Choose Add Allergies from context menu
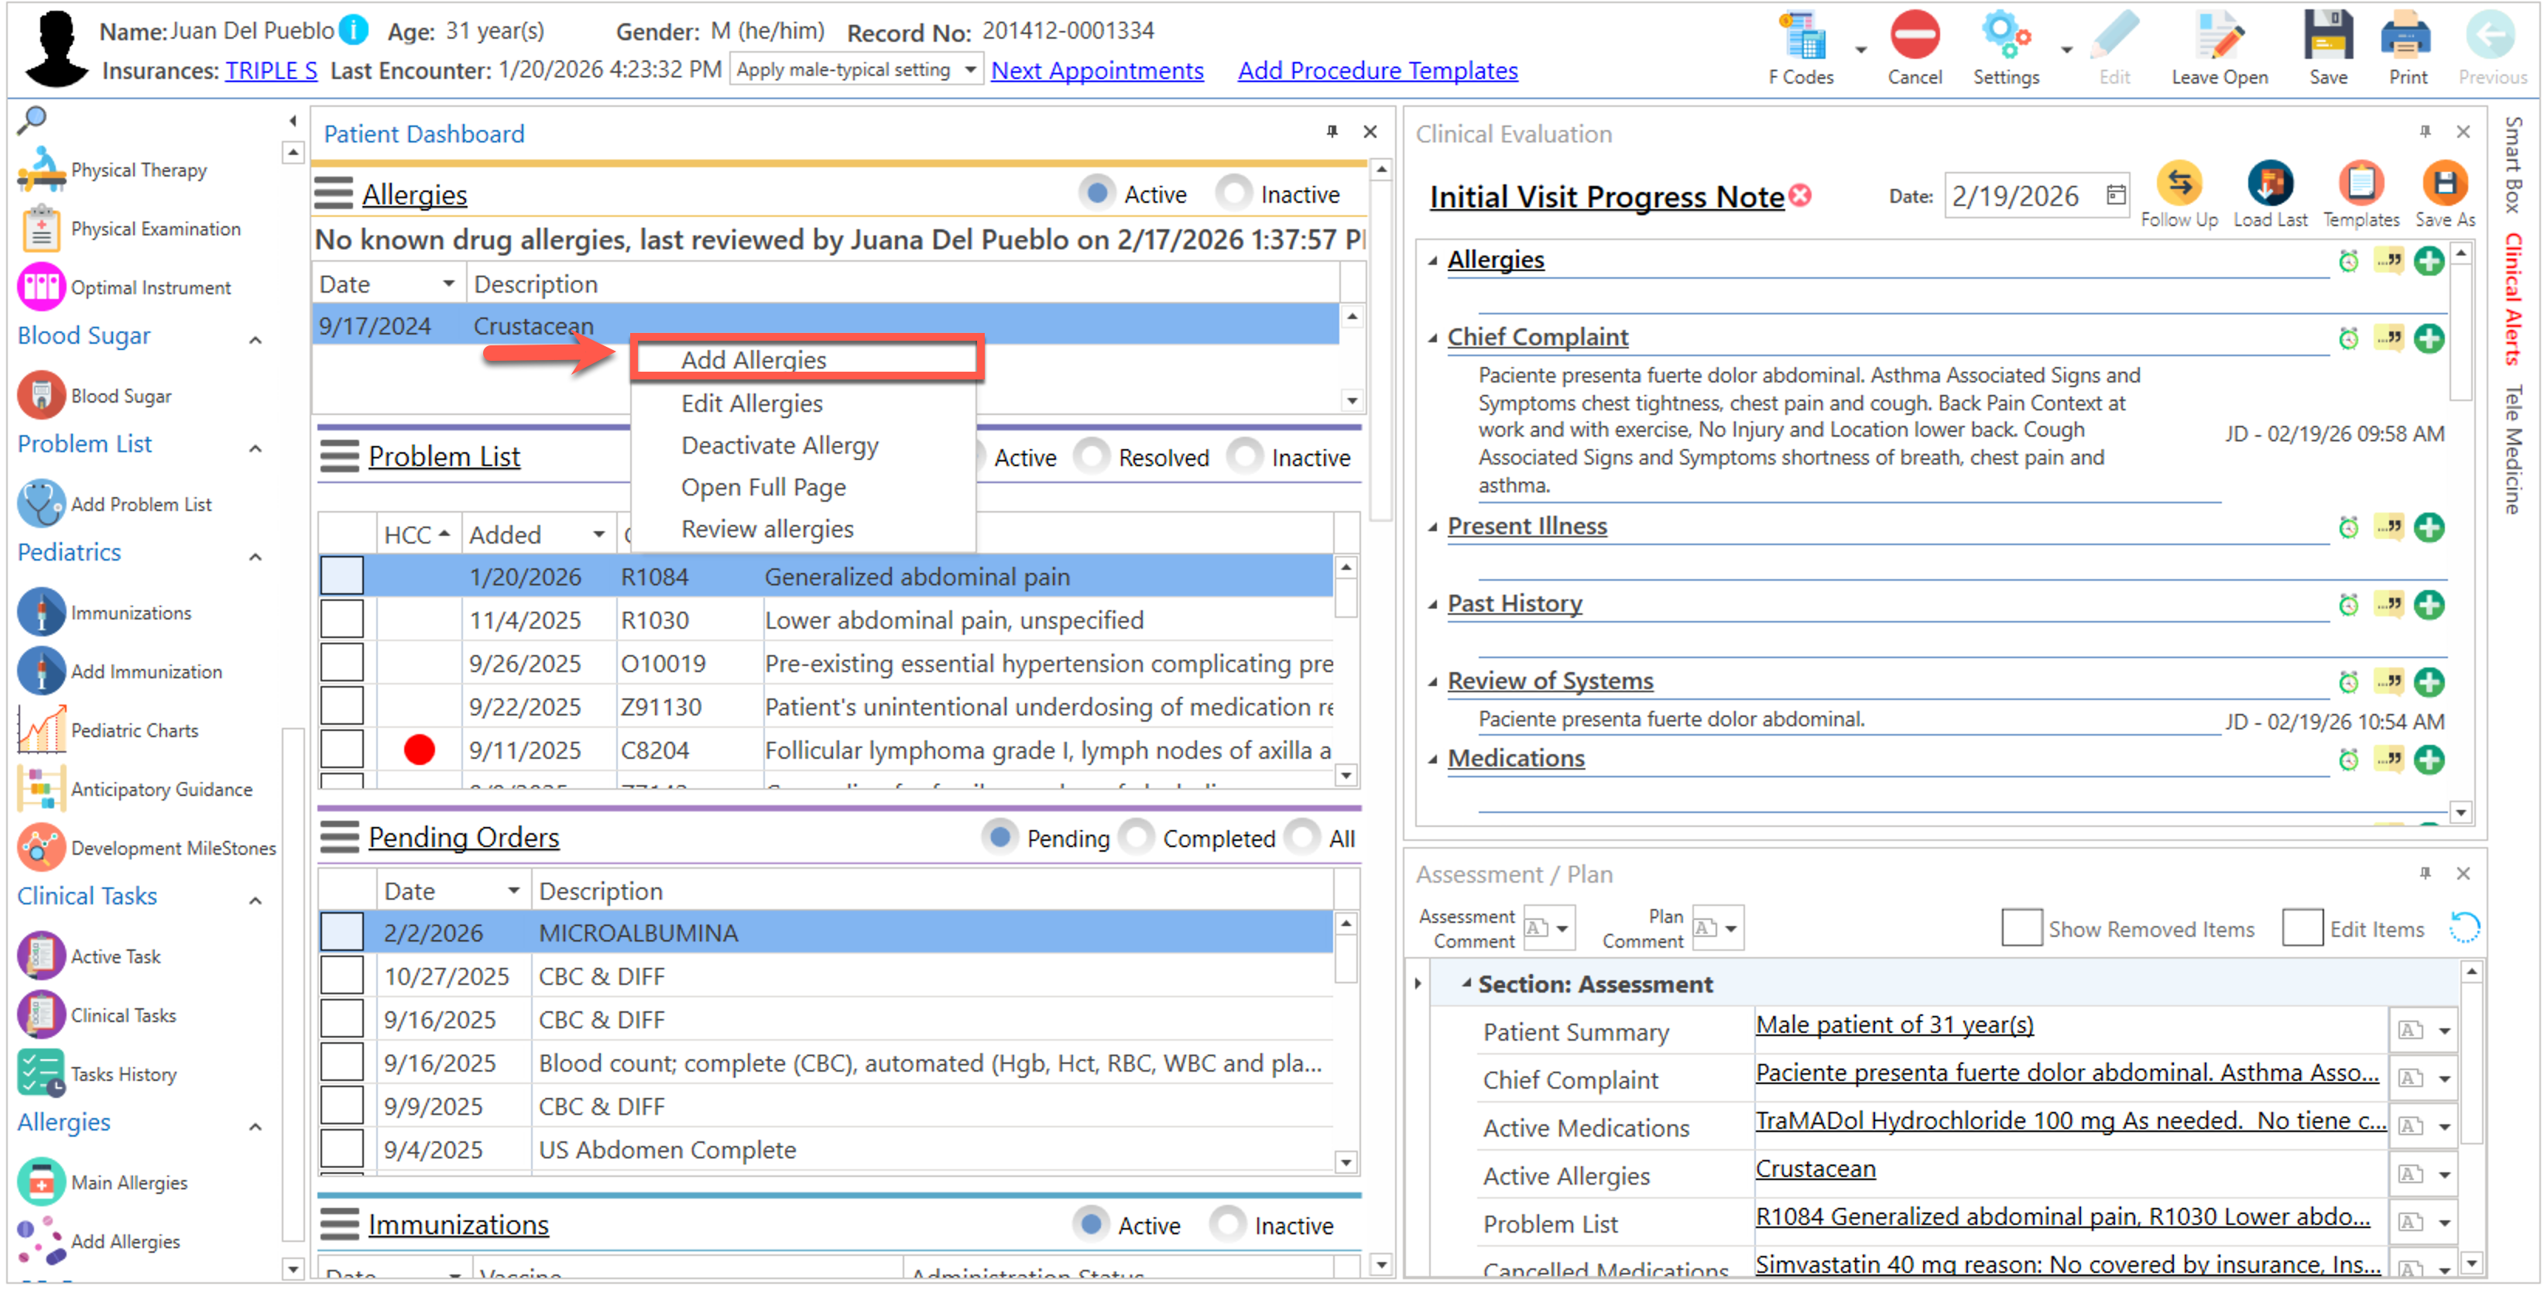2544x1290 pixels. [x=753, y=359]
